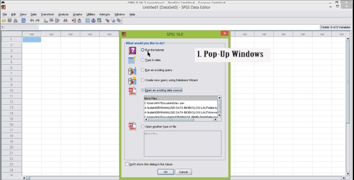Click the SPSS data source document icon
354x180 pixels.
point(132,91)
